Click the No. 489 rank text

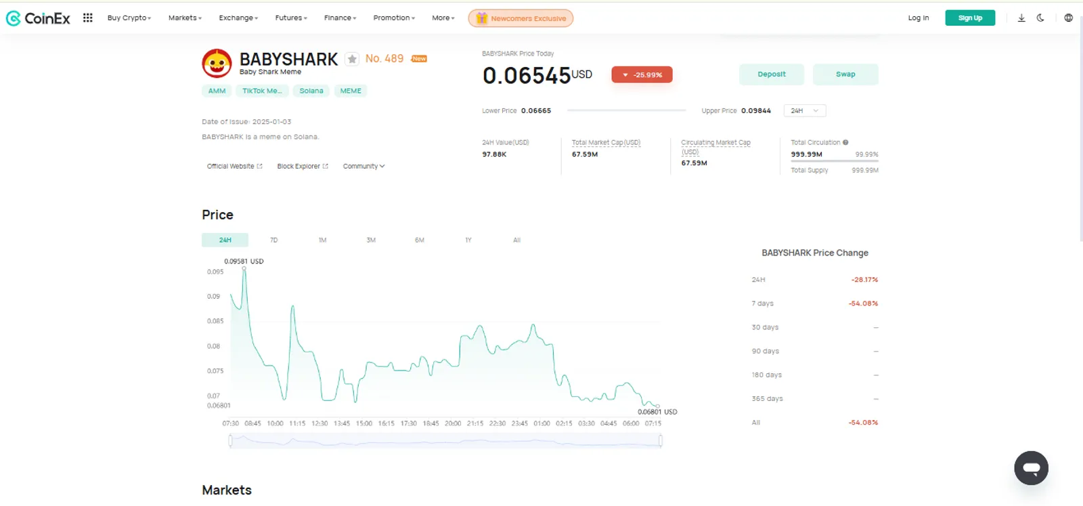click(384, 59)
